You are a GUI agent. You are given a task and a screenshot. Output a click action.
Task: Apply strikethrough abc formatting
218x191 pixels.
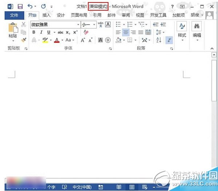tap(60, 33)
